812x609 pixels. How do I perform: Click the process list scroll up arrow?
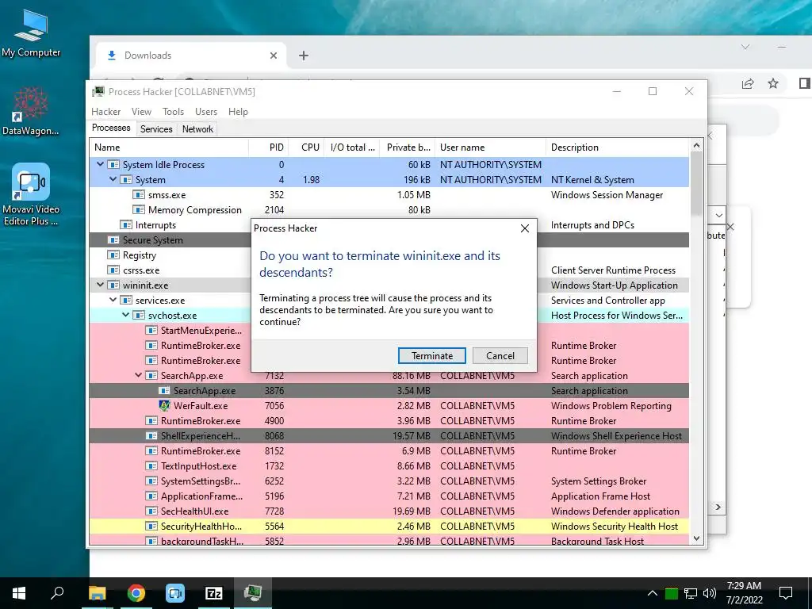[x=696, y=146]
